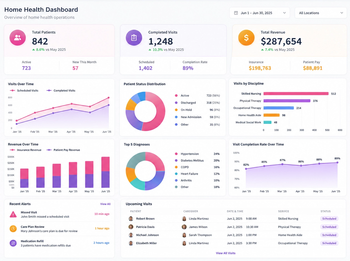Viewport: 350px width, 261px height.
Task: Click Active count 723 in Total Patients
Action: click(x=26, y=68)
